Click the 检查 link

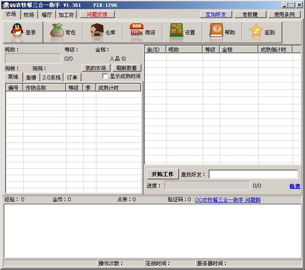click(x=295, y=186)
